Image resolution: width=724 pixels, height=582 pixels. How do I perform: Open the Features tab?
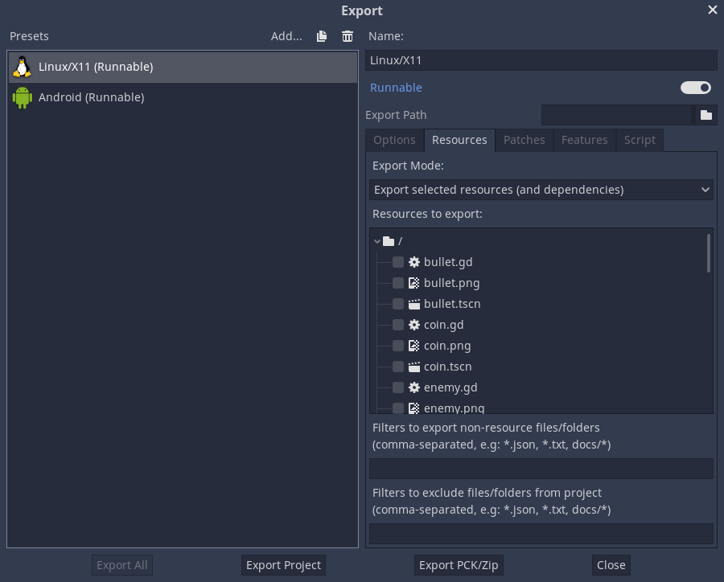tap(584, 140)
